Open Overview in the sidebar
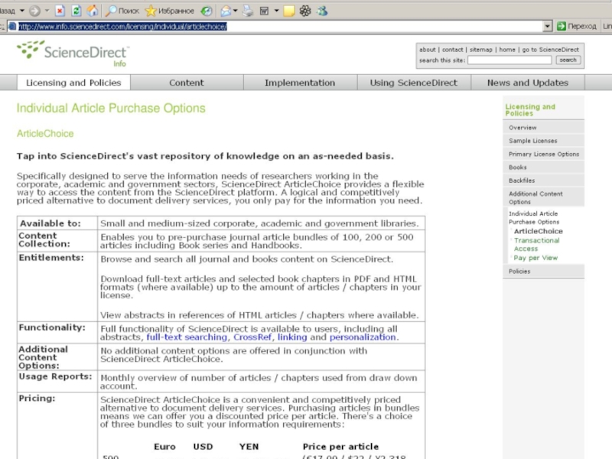The height and width of the screenshot is (459, 612). 543,128
